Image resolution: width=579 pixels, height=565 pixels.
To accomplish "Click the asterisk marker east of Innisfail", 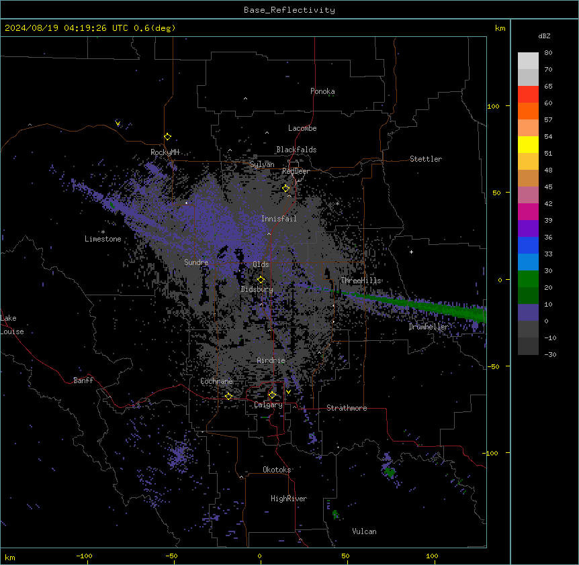I will (337, 203).
